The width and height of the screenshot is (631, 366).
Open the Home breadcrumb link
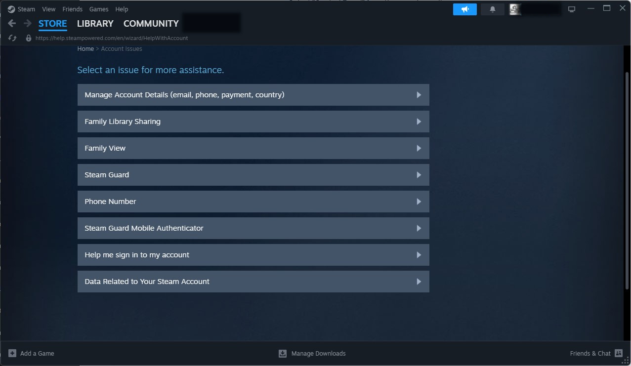coord(85,48)
